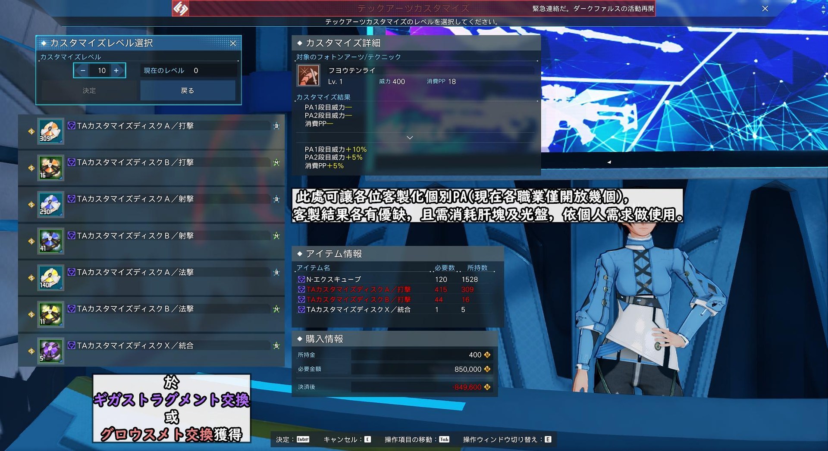Select TAカスタマイズディスクB/打撃 disc icon
The height and width of the screenshot is (451, 828).
coord(50,168)
